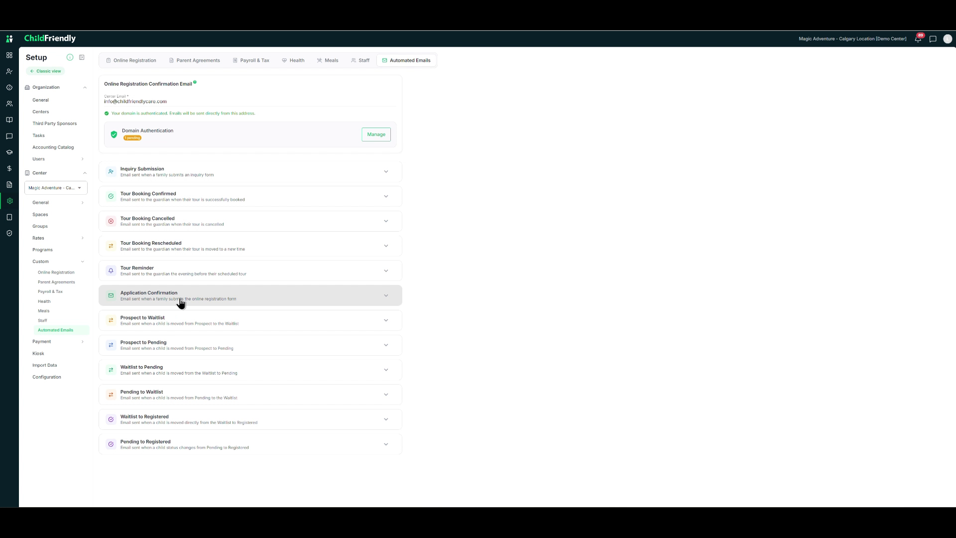Expand Waitlist to Pending chevron
Image resolution: width=956 pixels, height=538 pixels.
(x=386, y=370)
